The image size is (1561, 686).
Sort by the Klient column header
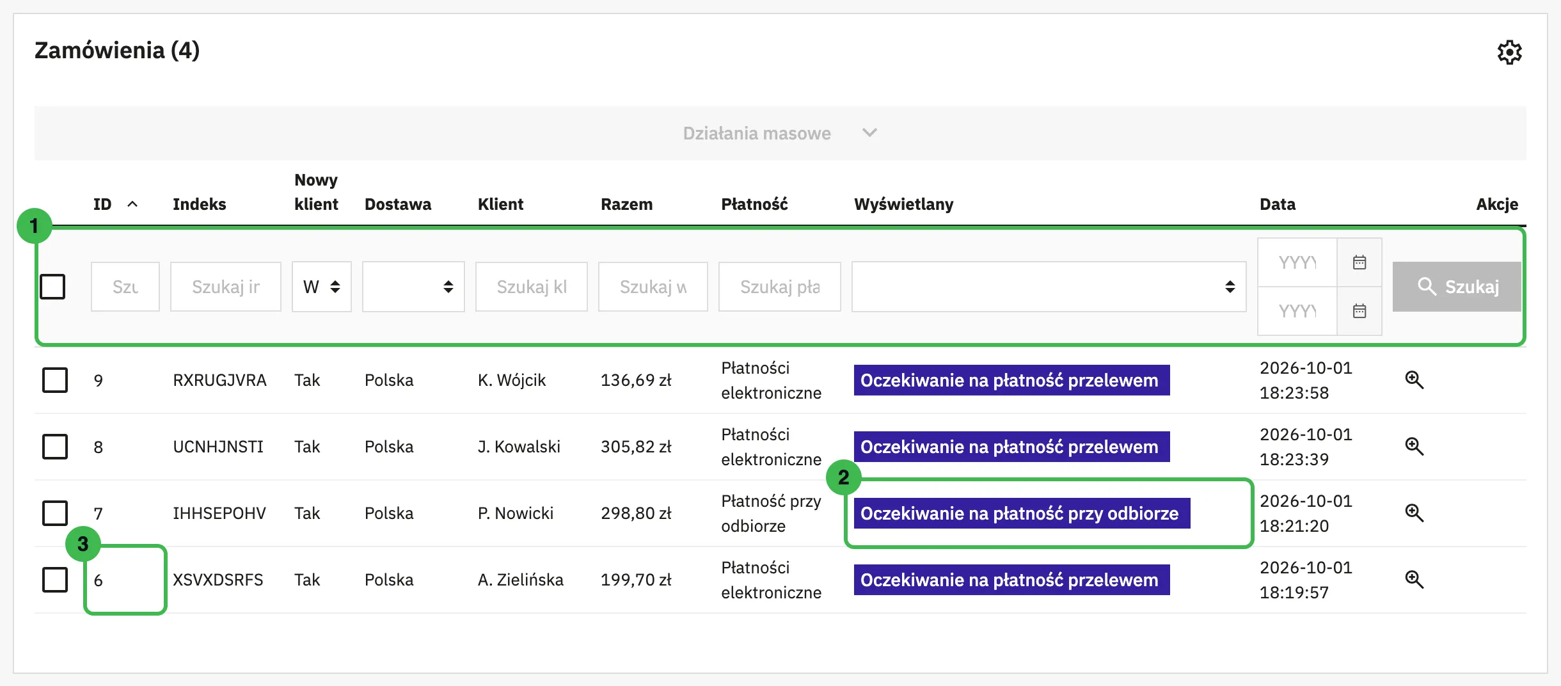(x=500, y=204)
